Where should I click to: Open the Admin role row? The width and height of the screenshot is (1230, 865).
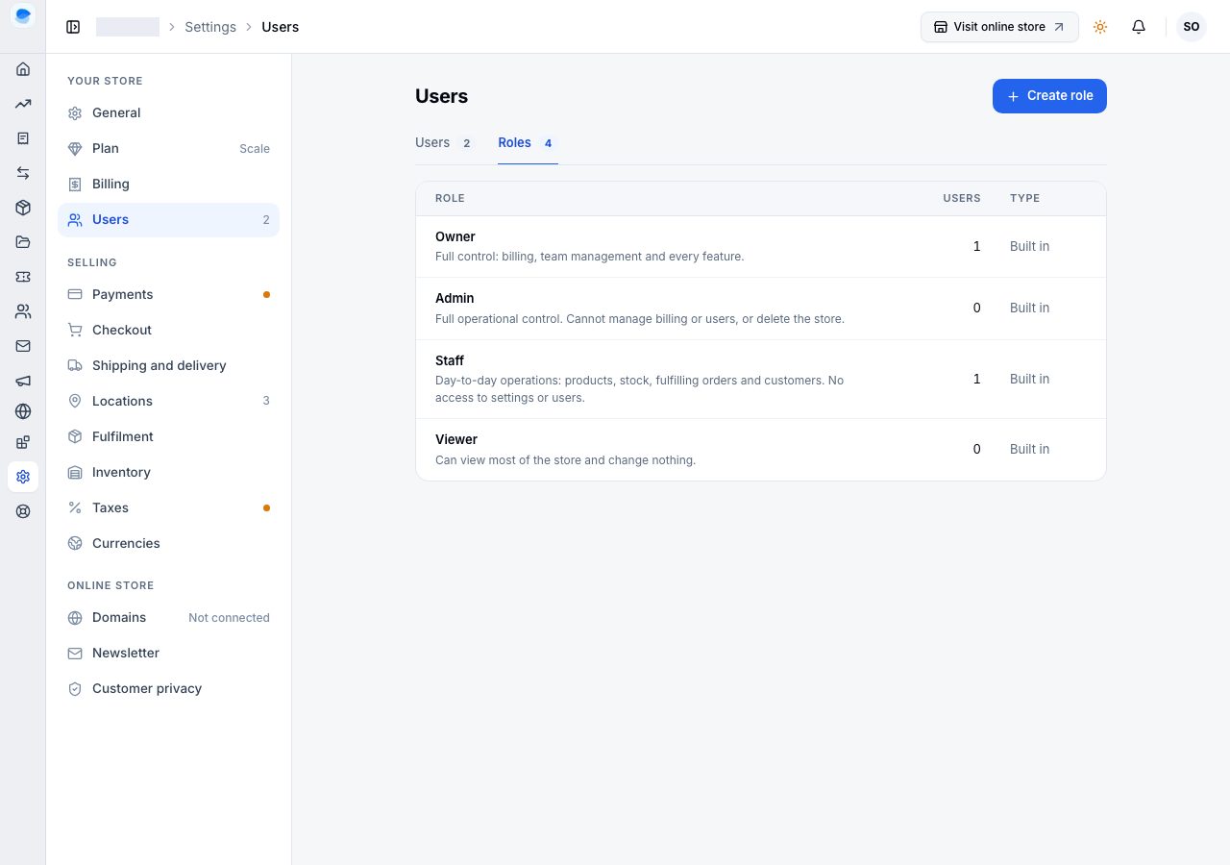(761, 309)
